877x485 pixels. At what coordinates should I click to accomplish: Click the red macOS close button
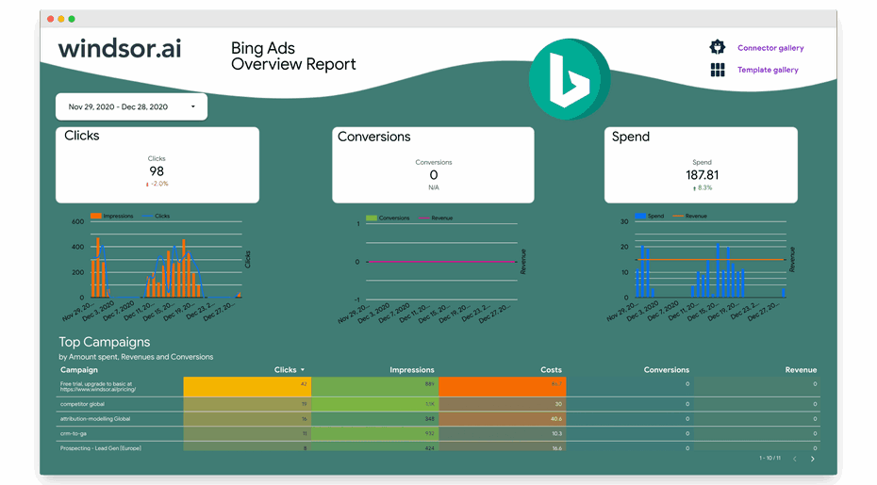pos(50,19)
